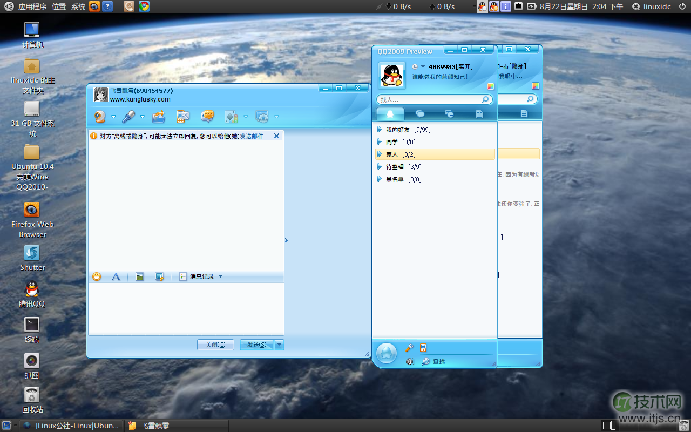The height and width of the screenshot is (432, 691).
Task: Launch the help icon in top panel
Action: (x=107, y=6)
